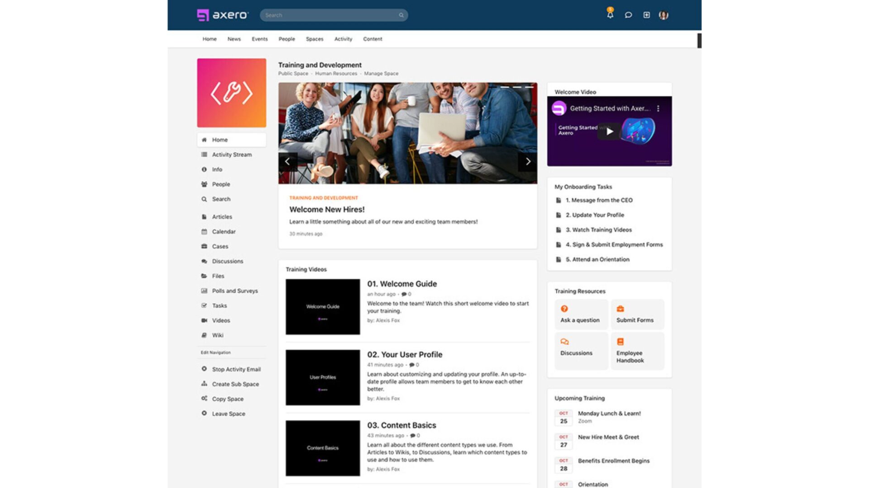Image resolution: width=869 pixels, height=488 pixels.
Task: Click the add content plus icon
Action: [x=646, y=15]
